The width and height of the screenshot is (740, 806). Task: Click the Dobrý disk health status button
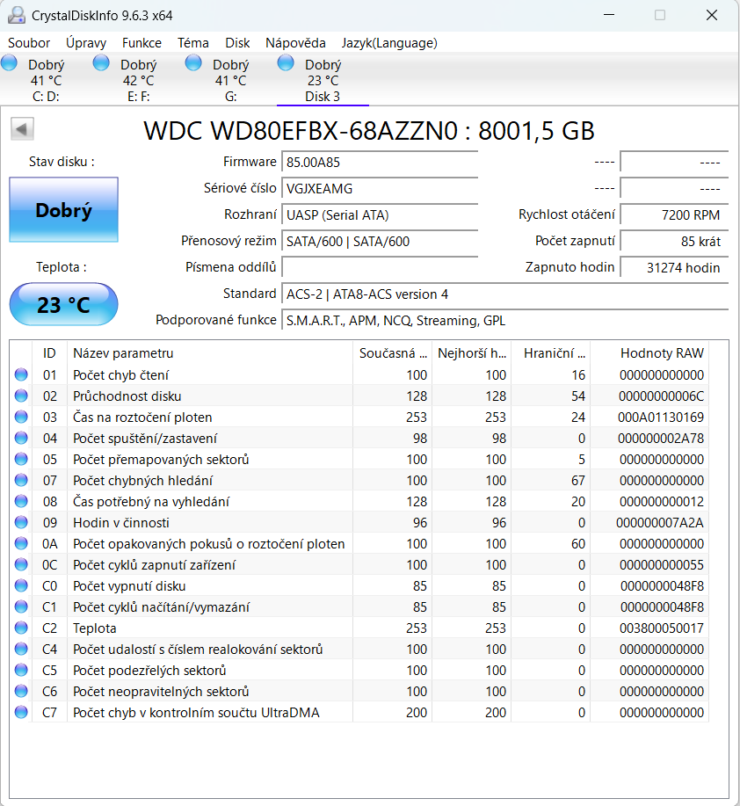pos(62,209)
